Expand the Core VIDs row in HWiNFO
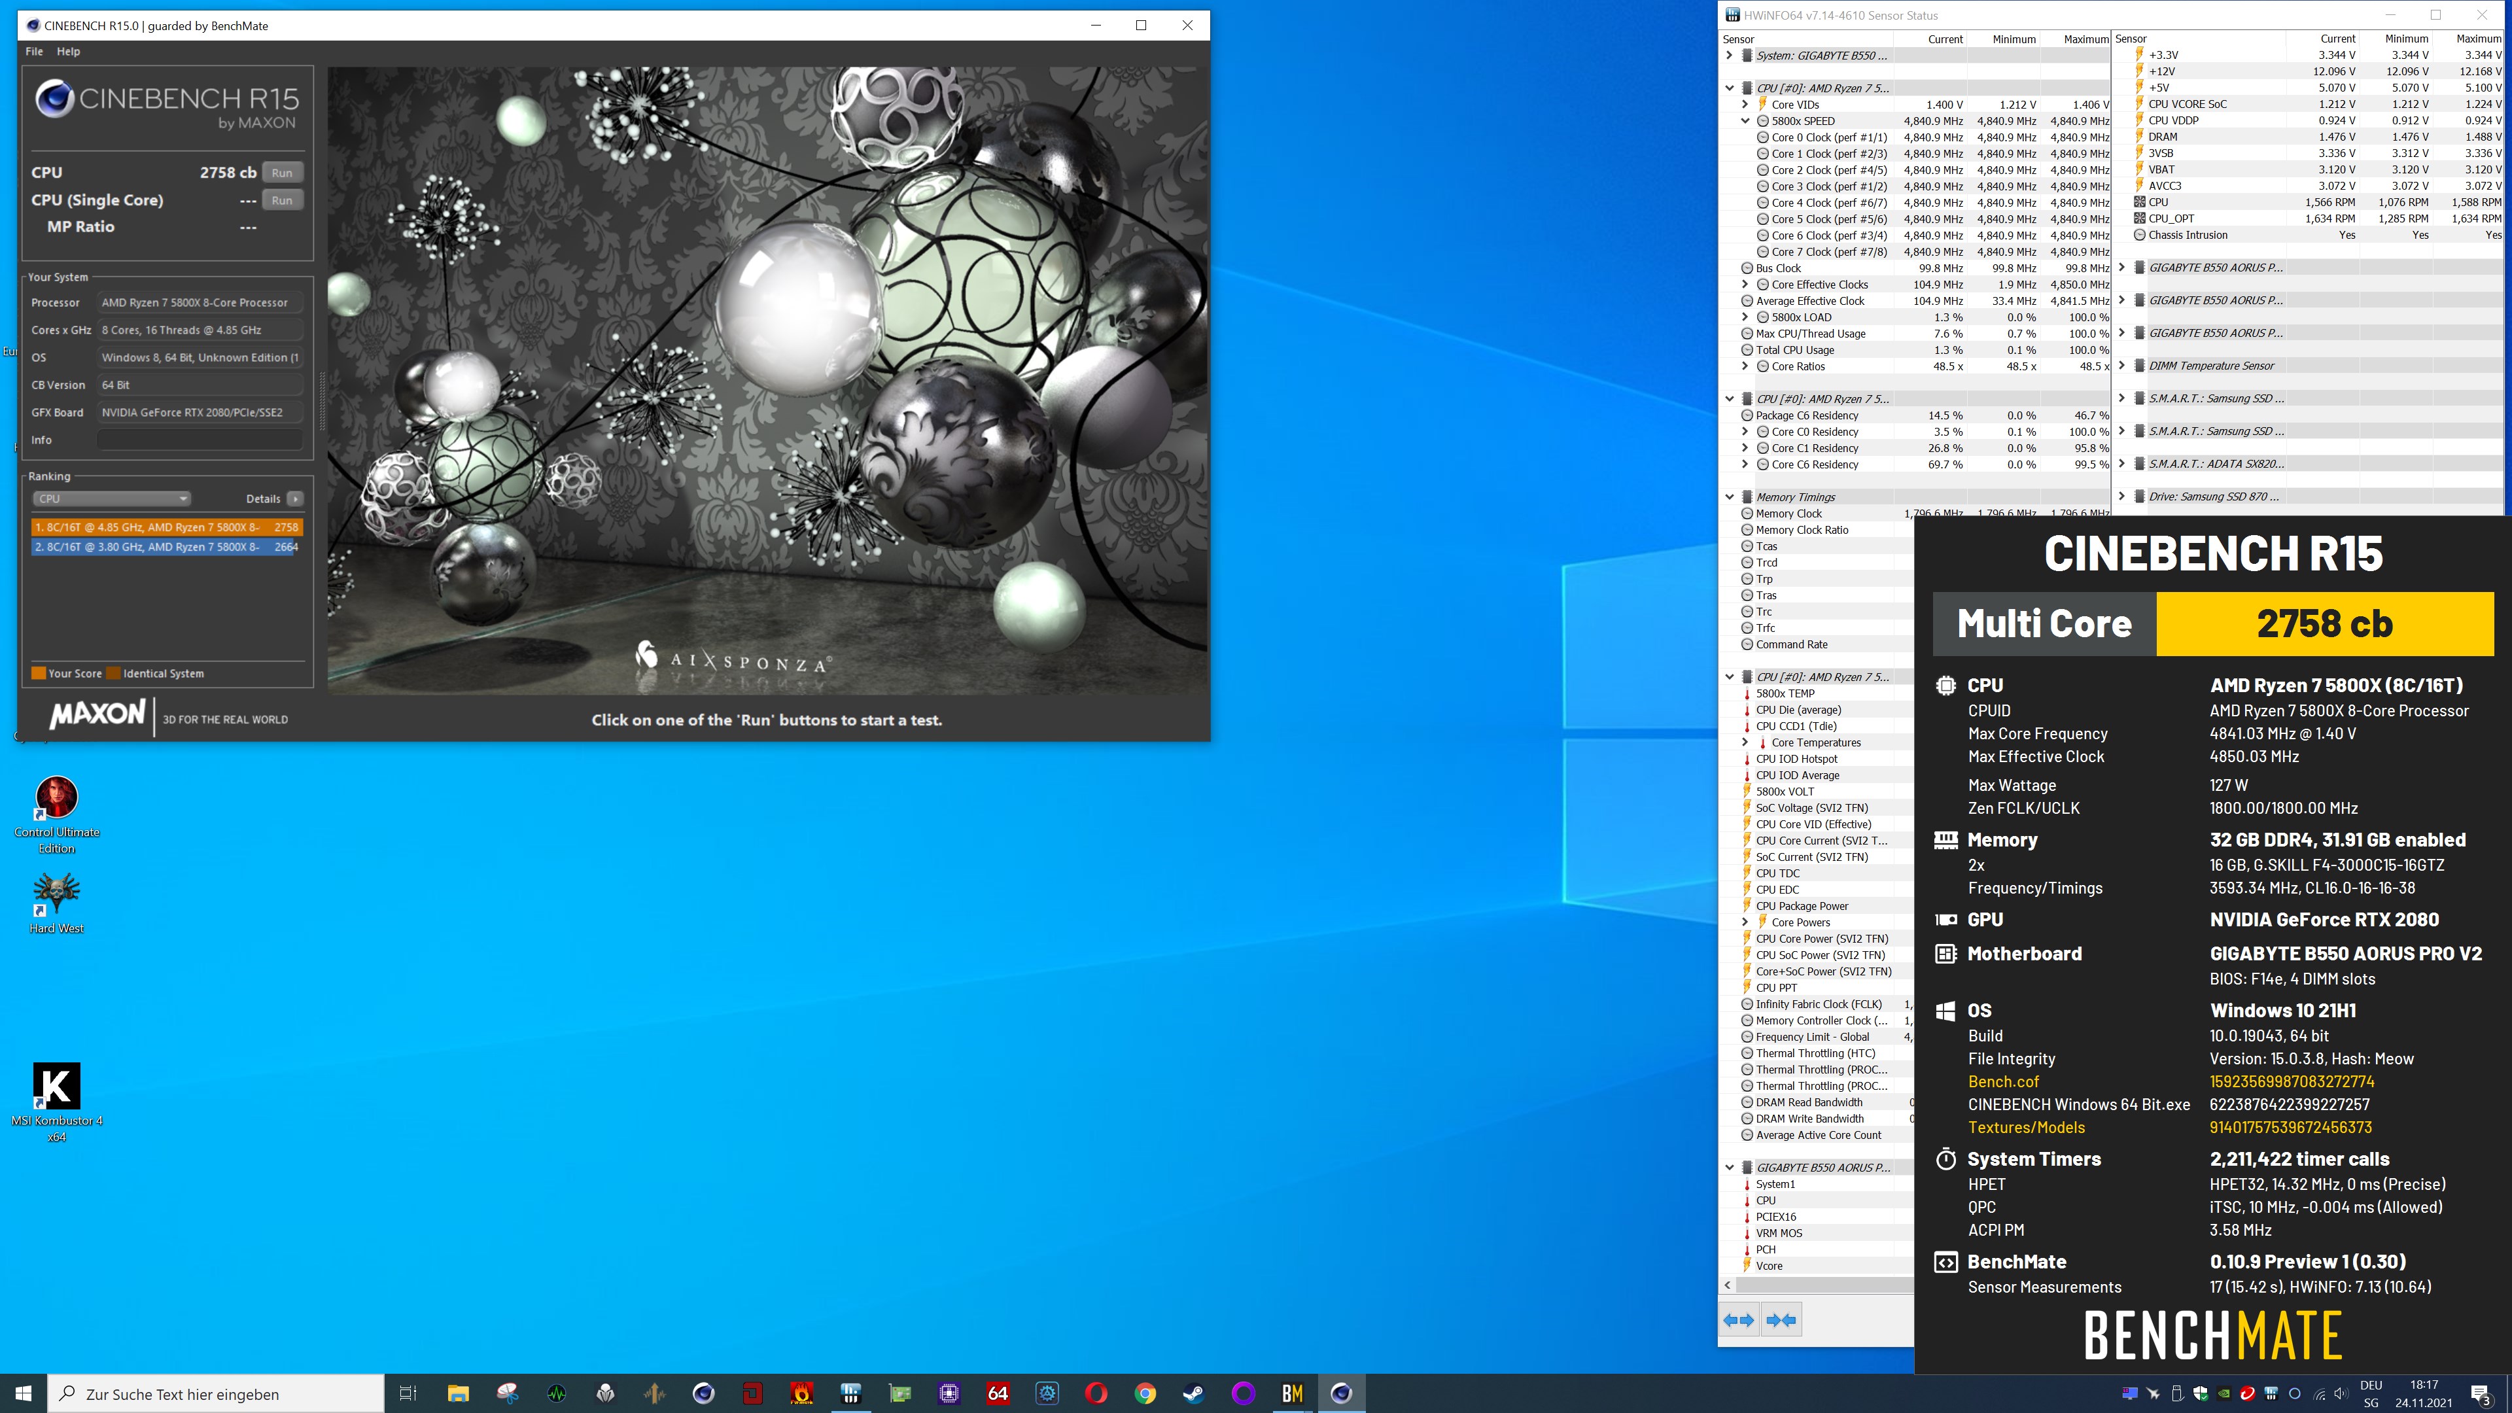This screenshot has width=2512, height=1413. pos(1745,105)
